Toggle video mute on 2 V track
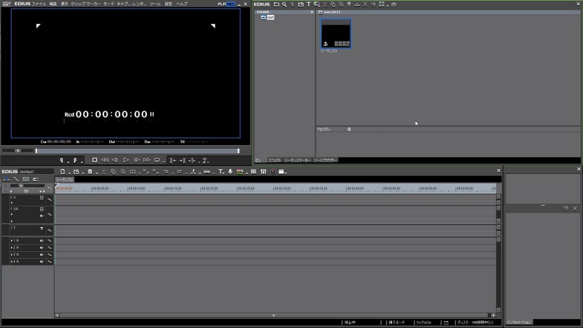The image size is (583, 328). tap(42, 198)
